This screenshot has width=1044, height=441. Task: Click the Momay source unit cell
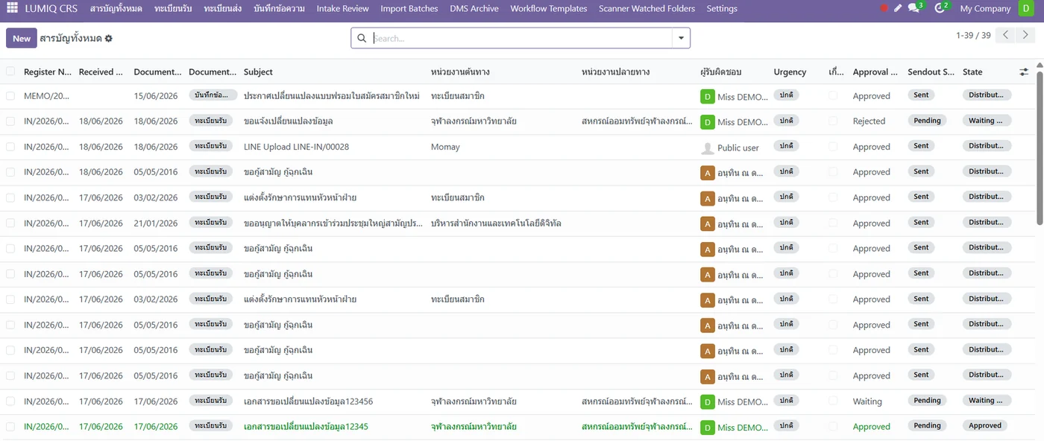445,147
